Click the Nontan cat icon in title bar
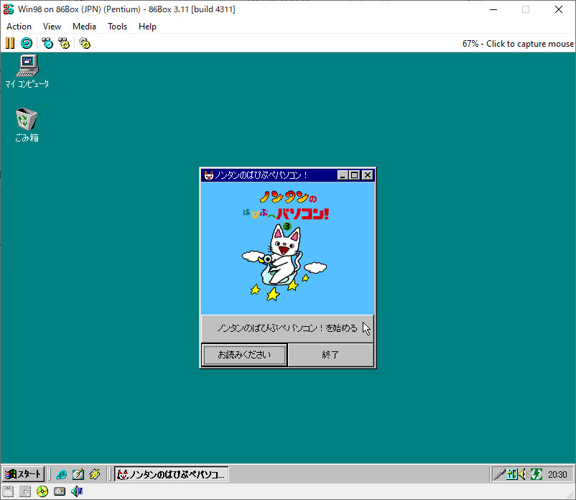This screenshot has height=500, width=576. click(x=209, y=175)
